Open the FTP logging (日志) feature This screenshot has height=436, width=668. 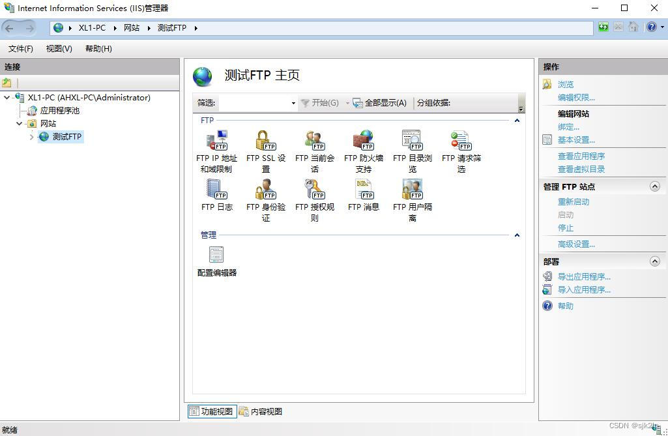tap(216, 196)
